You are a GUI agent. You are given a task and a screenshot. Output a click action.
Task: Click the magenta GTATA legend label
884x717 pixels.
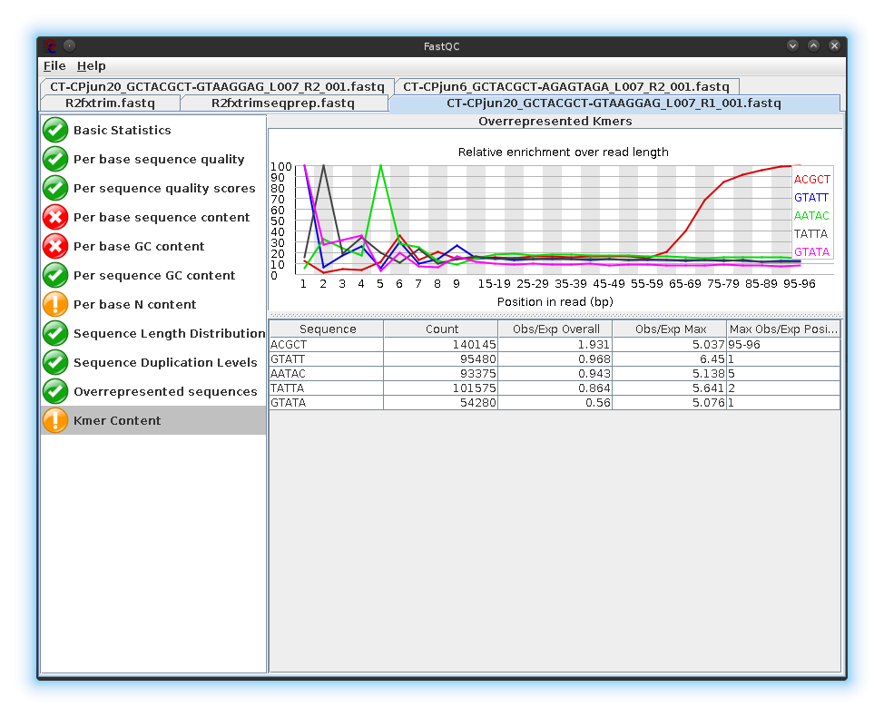point(811,251)
